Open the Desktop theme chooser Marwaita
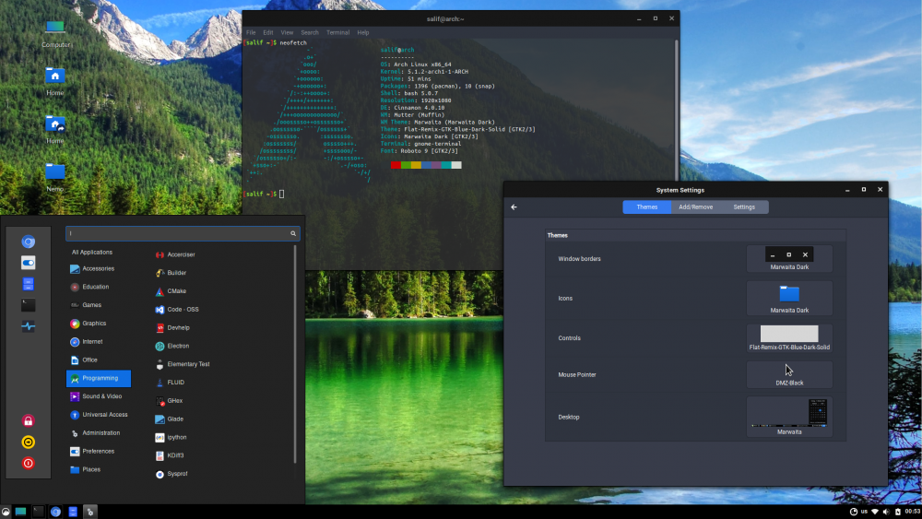This screenshot has height=519, width=922. (789, 417)
